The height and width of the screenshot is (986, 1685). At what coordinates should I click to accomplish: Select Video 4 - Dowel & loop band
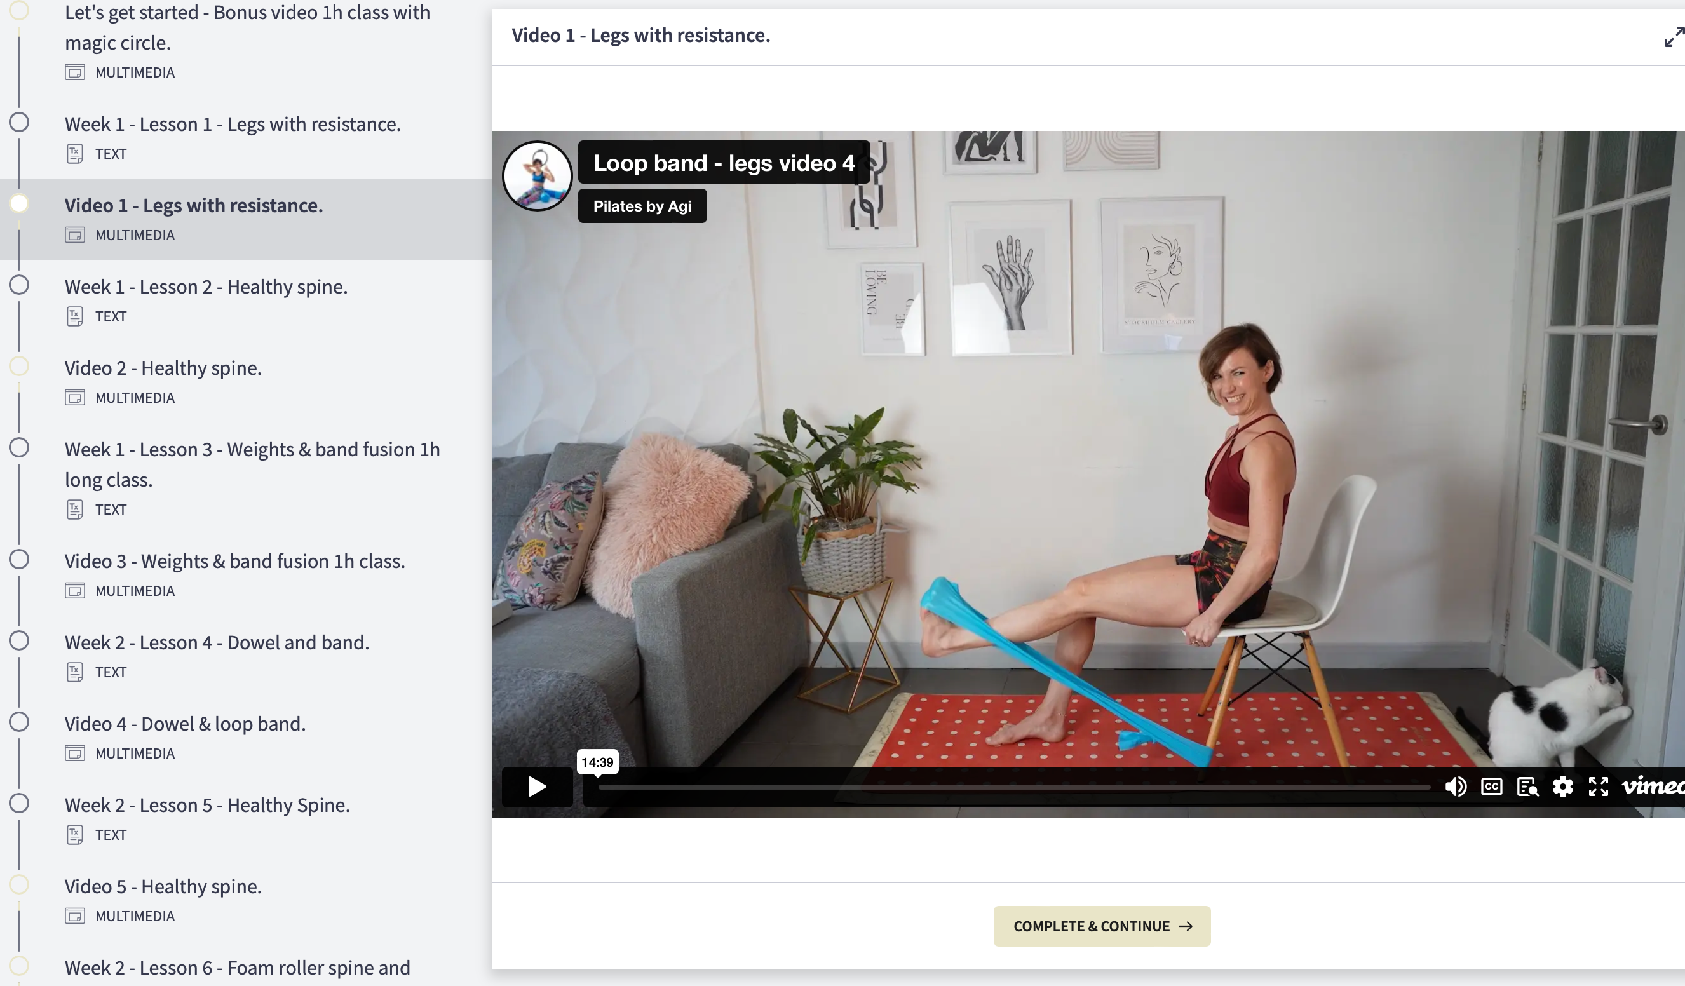click(184, 724)
